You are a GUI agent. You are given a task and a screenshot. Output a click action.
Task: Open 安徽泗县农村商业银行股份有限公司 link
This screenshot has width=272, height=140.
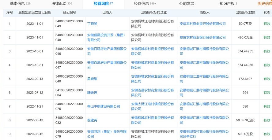click(x=153, y=93)
